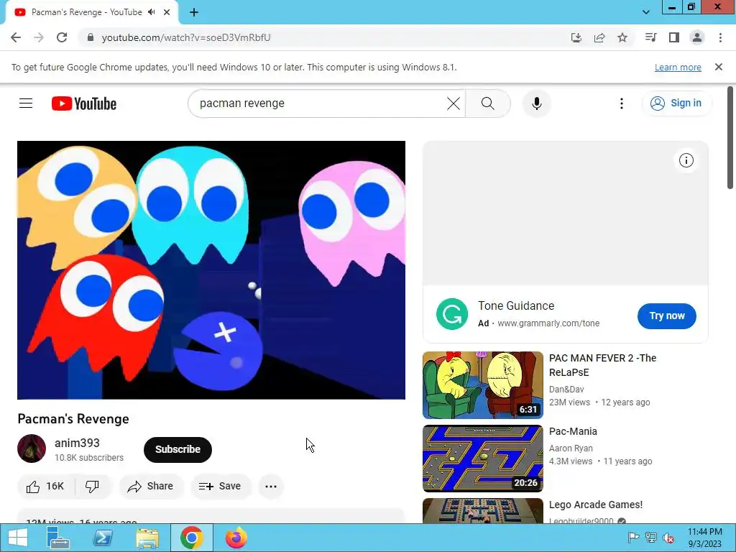Open a new tab with plus

click(x=194, y=12)
